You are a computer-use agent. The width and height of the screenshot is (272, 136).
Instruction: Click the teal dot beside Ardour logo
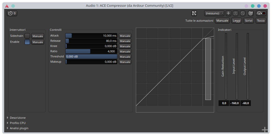13,6
